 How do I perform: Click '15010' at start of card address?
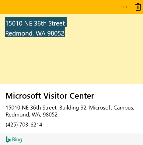[13, 108]
